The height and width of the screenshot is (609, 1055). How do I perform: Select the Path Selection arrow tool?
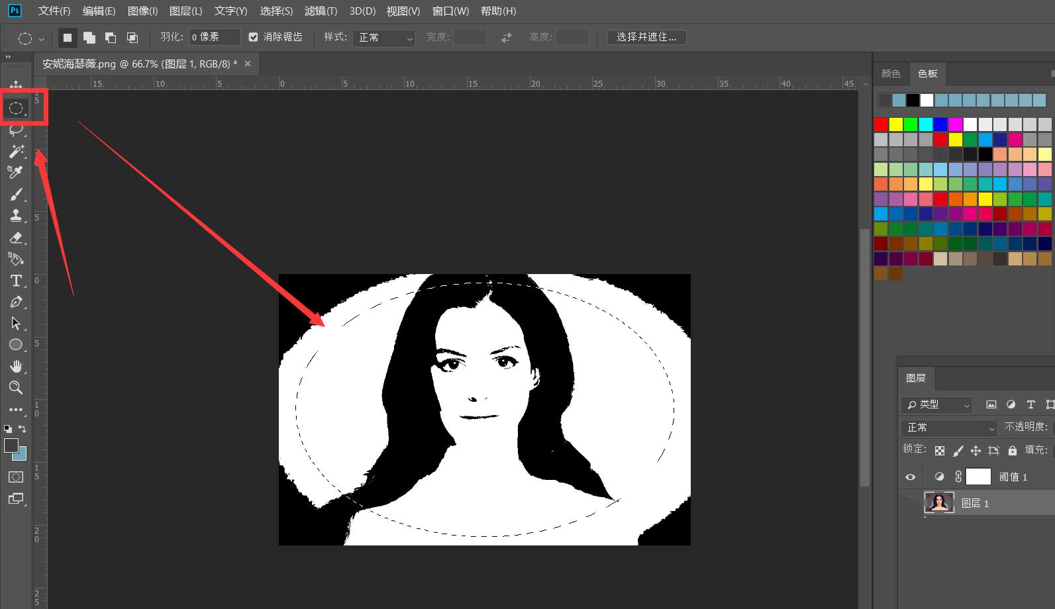(x=16, y=323)
